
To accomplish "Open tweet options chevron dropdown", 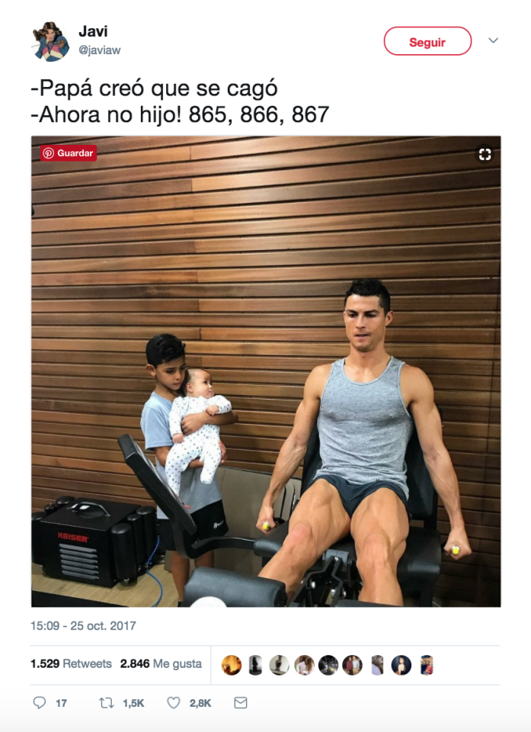I will (x=493, y=40).
